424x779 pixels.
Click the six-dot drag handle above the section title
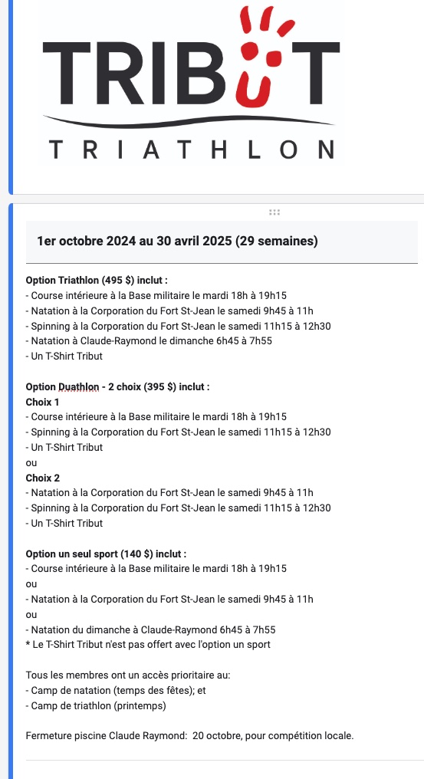[x=274, y=212]
